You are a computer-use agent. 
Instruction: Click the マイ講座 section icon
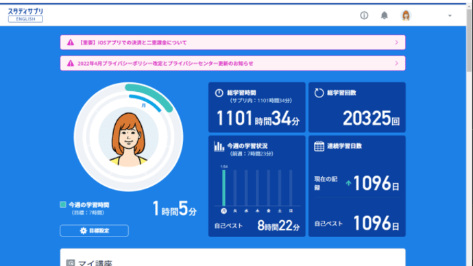[71, 263]
